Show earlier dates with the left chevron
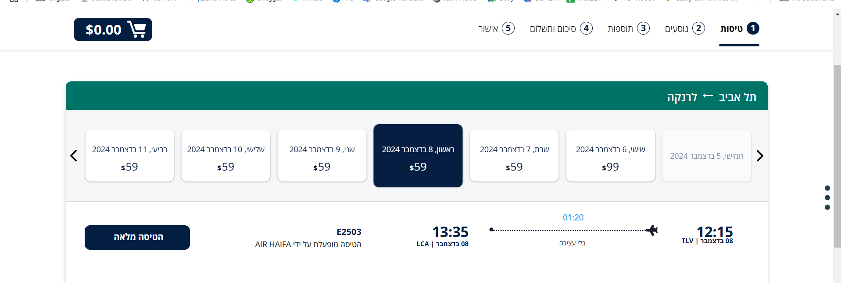Screen dimensions: 841x283 pyautogui.click(x=74, y=156)
